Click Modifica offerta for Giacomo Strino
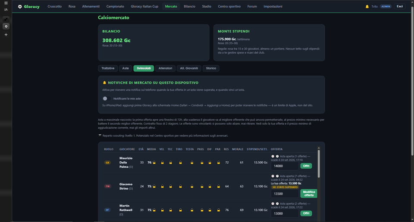Screen dimensions: 414x222 [309, 194]
